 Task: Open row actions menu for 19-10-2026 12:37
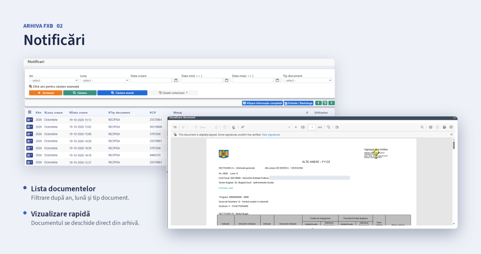pyautogui.click(x=30, y=162)
